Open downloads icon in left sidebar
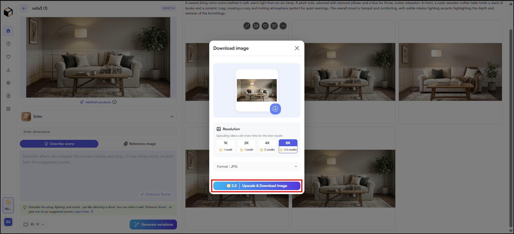Image resolution: width=514 pixels, height=234 pixels. [8, 70]
